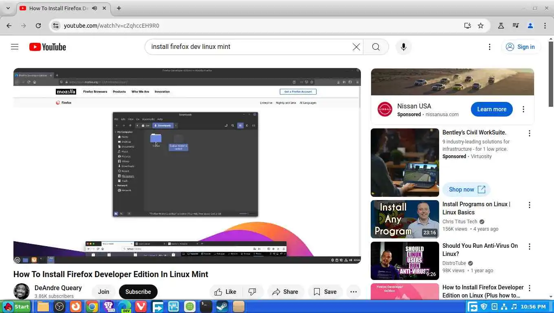View site information icon in address bar

(56, 25)
